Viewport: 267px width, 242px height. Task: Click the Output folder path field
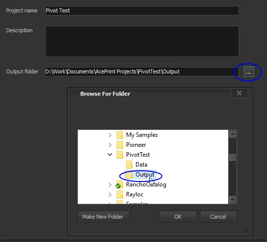[141, 71]
